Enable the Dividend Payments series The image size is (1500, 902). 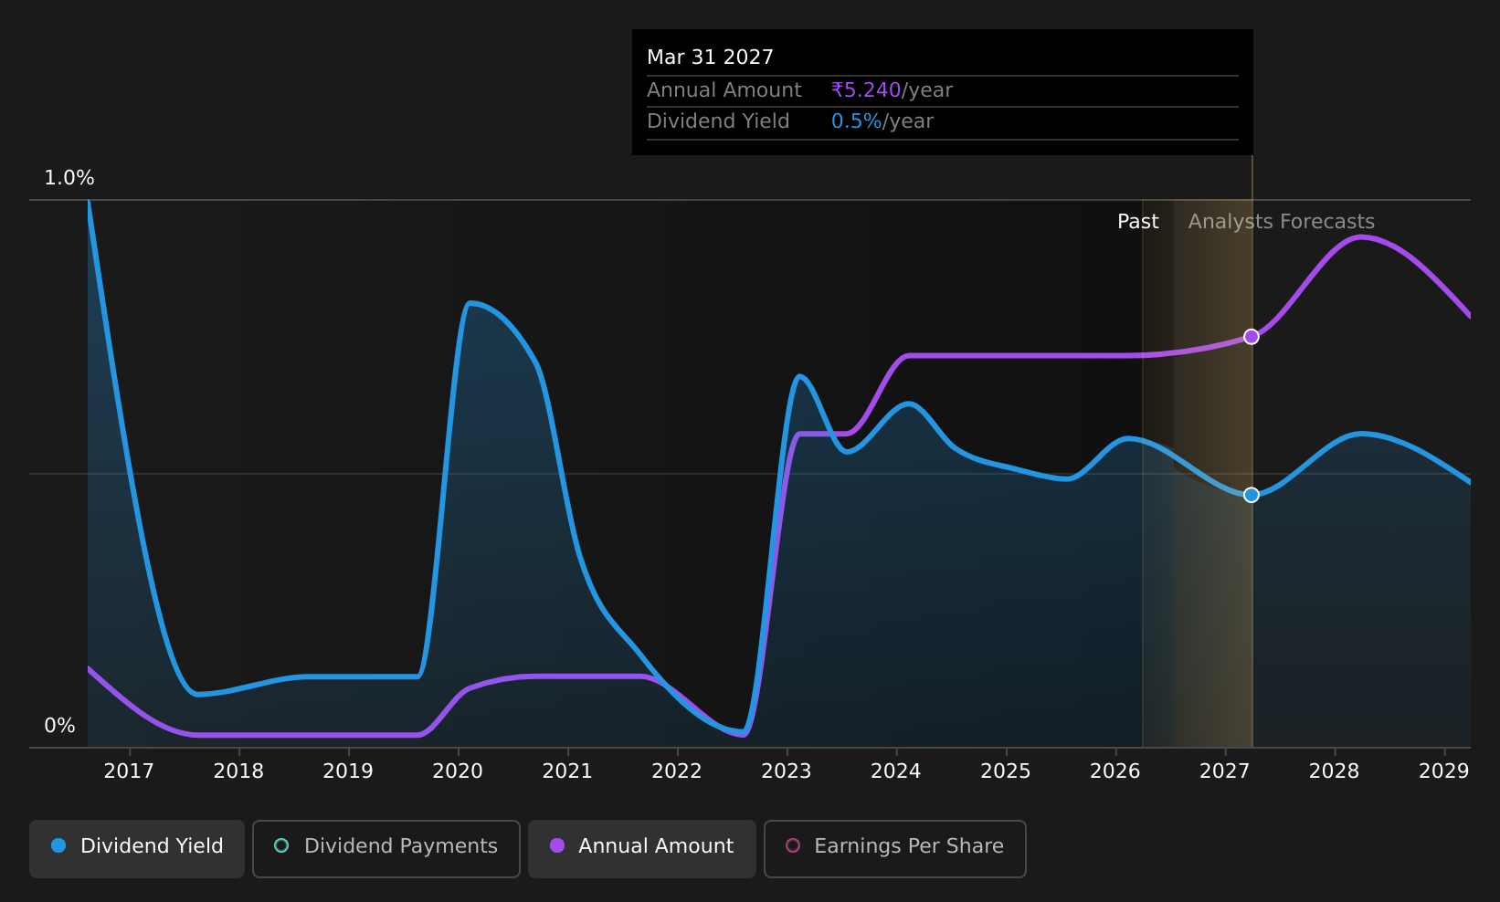(x=386, y=848)
